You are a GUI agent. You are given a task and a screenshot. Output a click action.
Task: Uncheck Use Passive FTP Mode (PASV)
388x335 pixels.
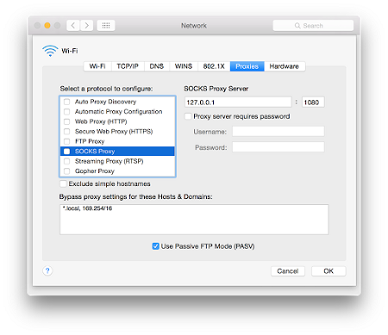point(155,246)
